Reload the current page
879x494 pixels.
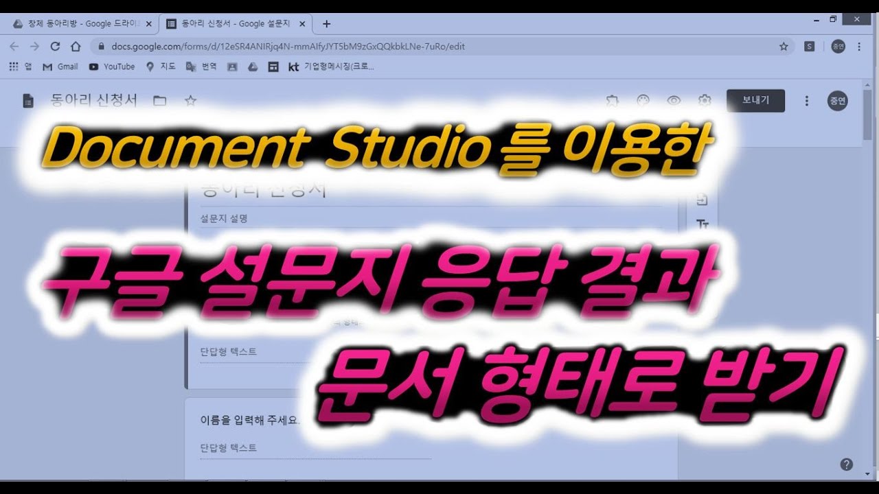(56, 47)
